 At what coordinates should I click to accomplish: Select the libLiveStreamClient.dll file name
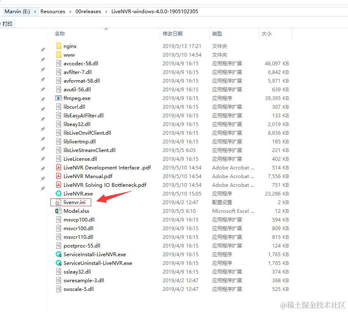click(90, 150)
